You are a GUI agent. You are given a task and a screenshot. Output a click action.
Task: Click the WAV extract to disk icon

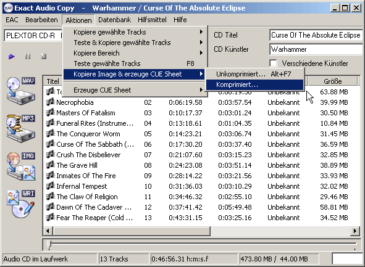point(21,91)
